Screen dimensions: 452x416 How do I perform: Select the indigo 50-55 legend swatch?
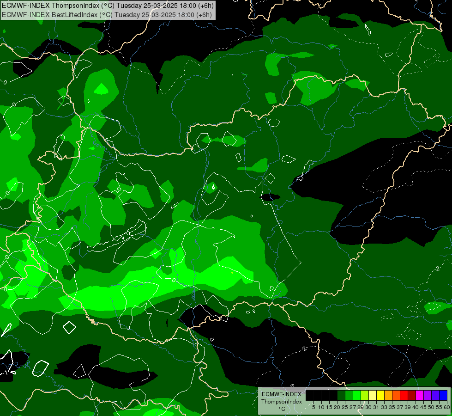tap(435, 396)
